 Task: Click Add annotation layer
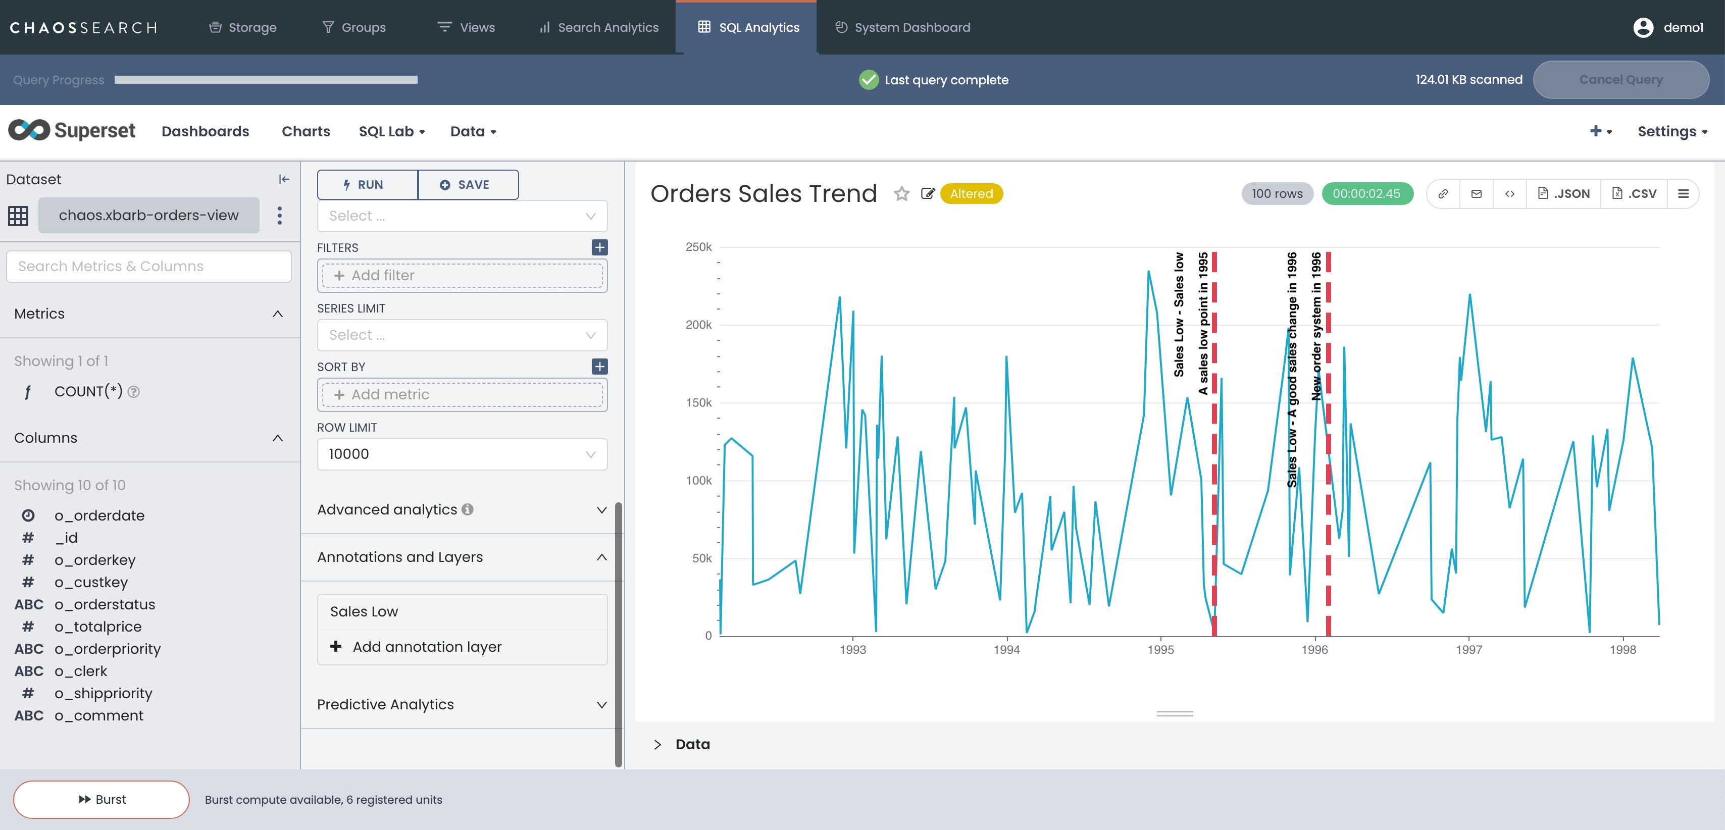point(427,647)
